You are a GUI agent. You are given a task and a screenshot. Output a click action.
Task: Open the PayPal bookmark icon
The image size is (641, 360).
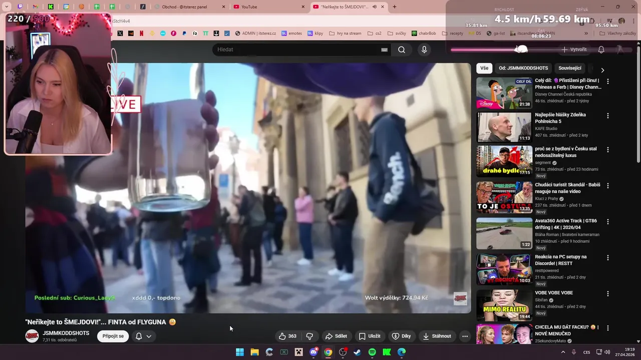[x=184, y=33]
